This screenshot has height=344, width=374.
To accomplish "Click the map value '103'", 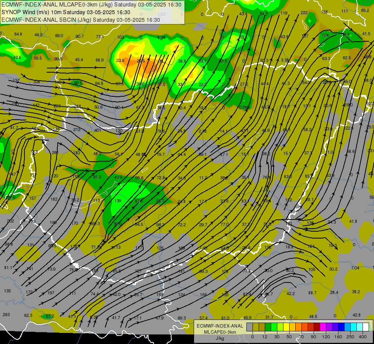I will tap(121, 37).
